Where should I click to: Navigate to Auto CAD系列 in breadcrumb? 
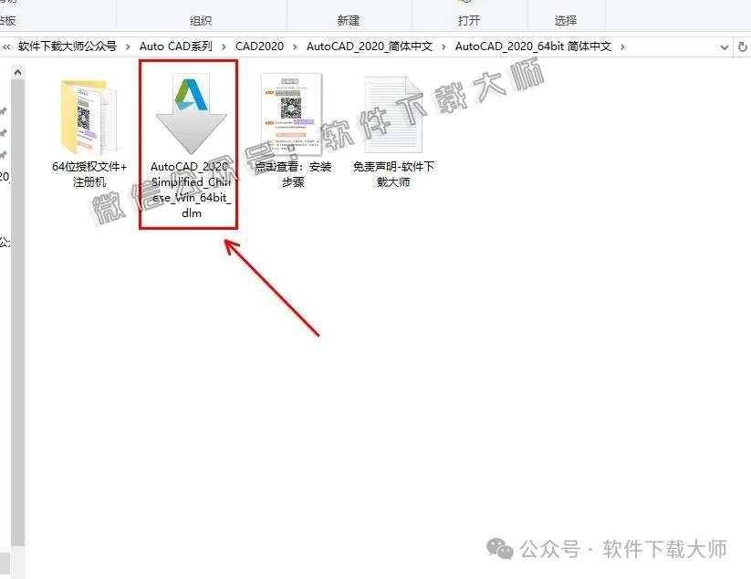click(x=177, y=44)
